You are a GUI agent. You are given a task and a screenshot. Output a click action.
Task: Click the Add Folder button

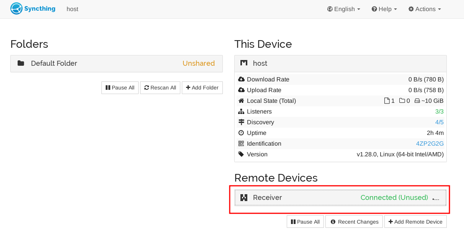202,88
